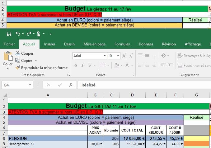Click the increase indent icon
This screenshot has width=211, height=148.
(171, 65)
